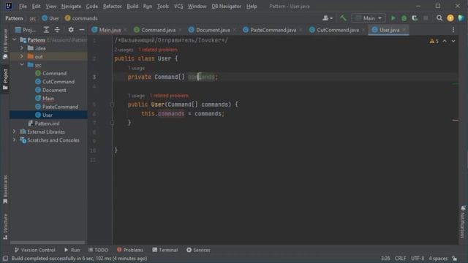468x263 pixels.
Task: Click the CRLF line separator widget
Action: coord(400,258)
